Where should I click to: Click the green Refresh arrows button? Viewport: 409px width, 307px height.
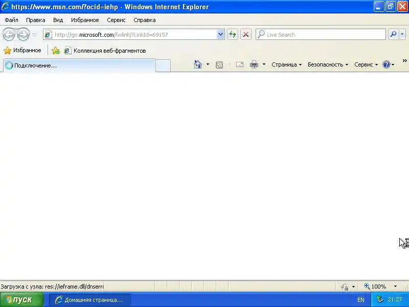tap(232, 34)
